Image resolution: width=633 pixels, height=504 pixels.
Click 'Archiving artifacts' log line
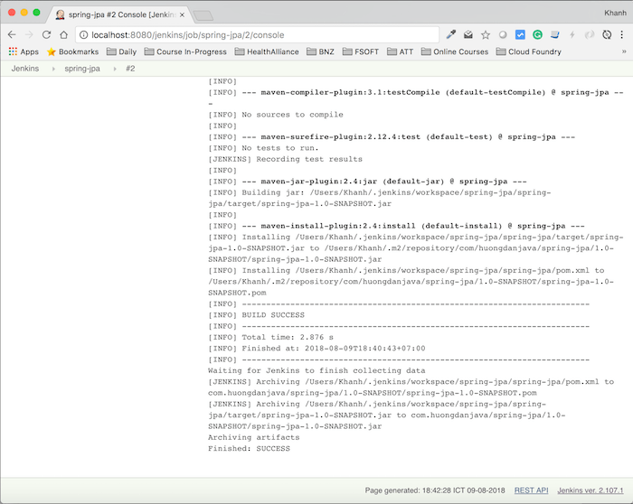[254, 437]
